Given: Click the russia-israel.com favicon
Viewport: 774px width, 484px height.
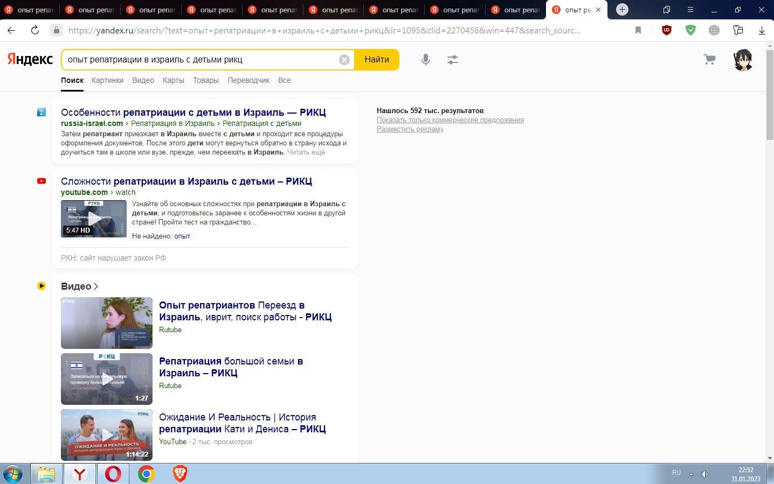Looking at the screenshot, I should click(42, 112).
